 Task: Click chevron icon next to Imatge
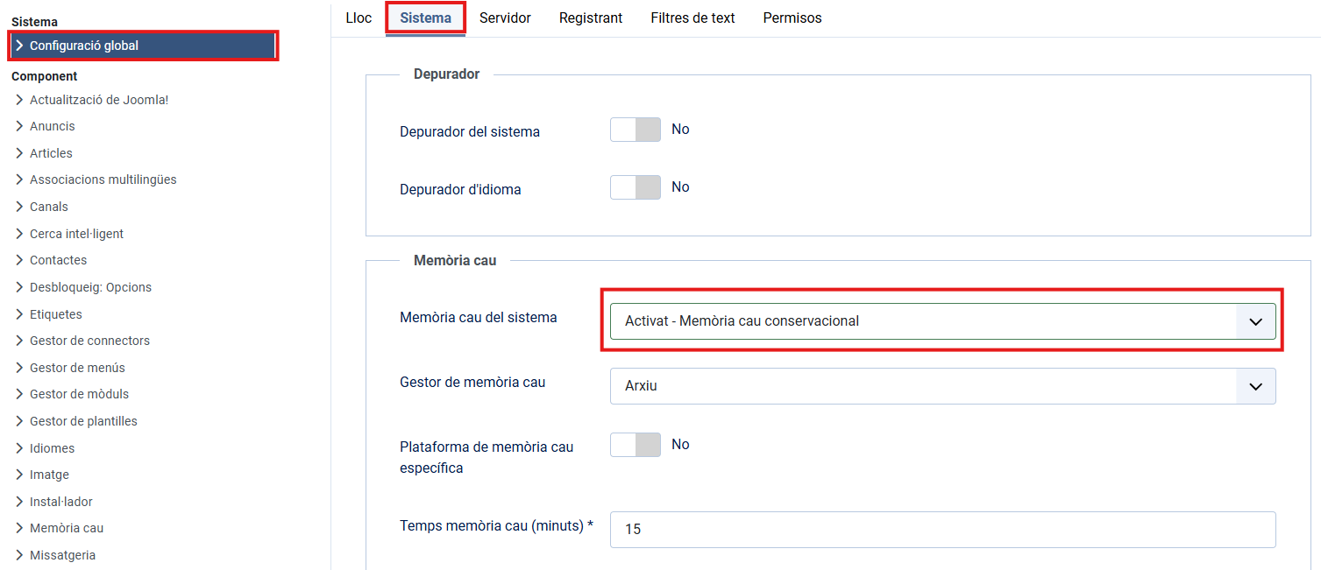click(19, 475)
